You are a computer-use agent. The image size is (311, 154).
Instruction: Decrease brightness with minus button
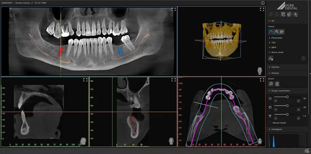coord(276,101)
